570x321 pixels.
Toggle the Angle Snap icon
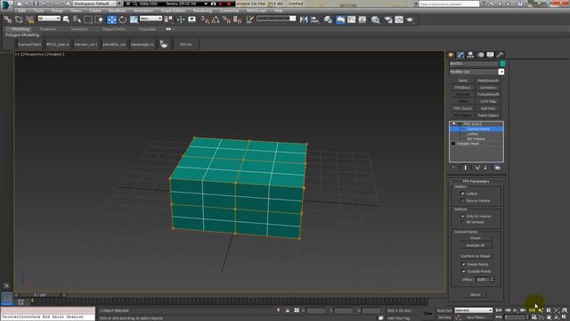pyautogui.click(x=216, y=20)
